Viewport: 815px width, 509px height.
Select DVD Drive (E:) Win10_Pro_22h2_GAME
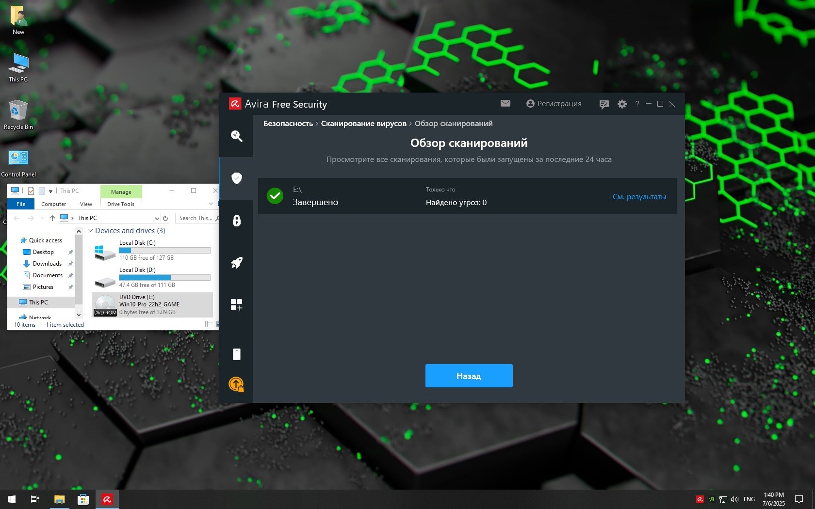[x=152, y=304]
